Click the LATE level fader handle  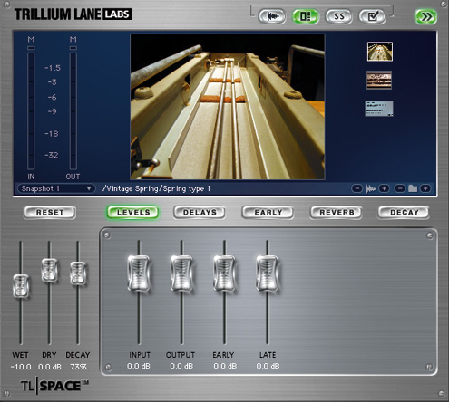pyautogui.click(x=268, y=273)
